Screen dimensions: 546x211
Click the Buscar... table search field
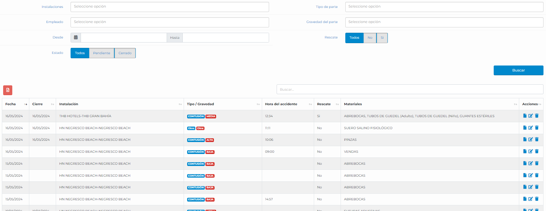tap(410, 89)
